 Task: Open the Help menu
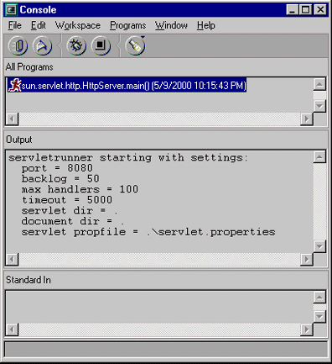coord(206,25)
